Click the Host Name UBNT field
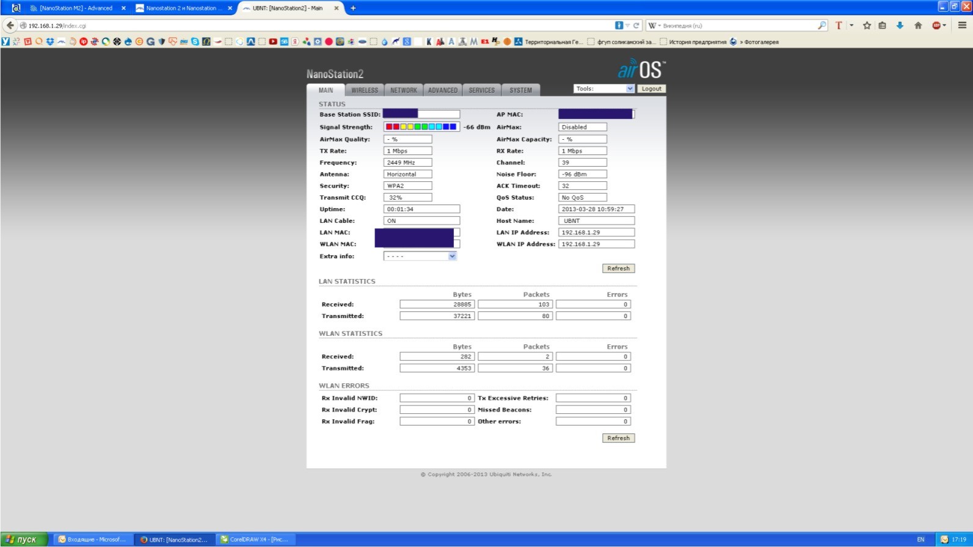This screenshot has height=547, width=973. click(596, 221)
